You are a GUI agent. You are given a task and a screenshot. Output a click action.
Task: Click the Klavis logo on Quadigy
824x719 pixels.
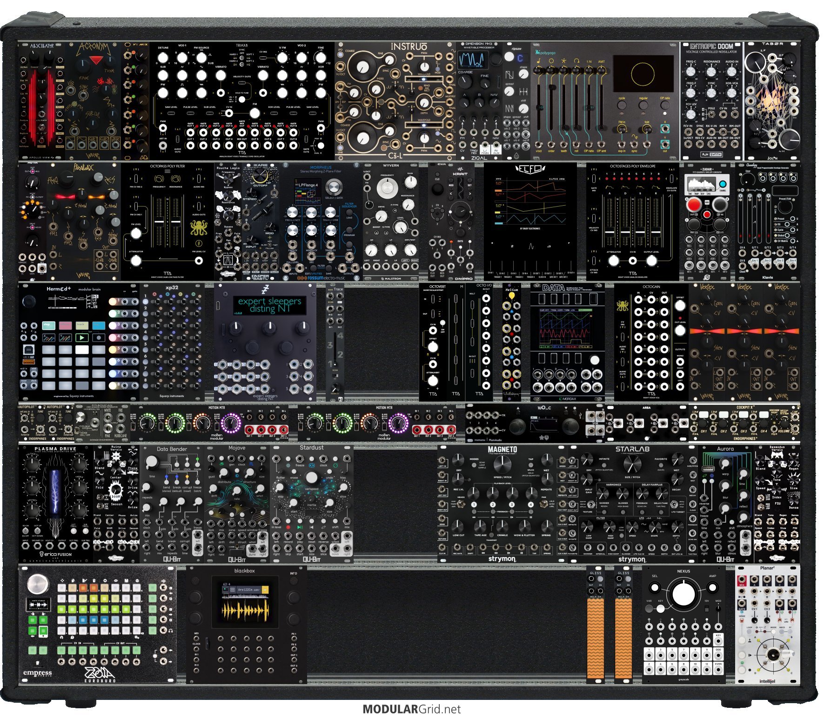(x=768, y=277)
